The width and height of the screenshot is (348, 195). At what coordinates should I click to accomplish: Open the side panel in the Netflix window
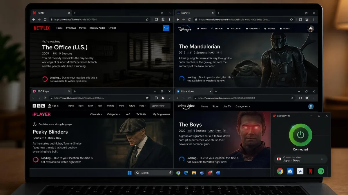coord(156,20)
